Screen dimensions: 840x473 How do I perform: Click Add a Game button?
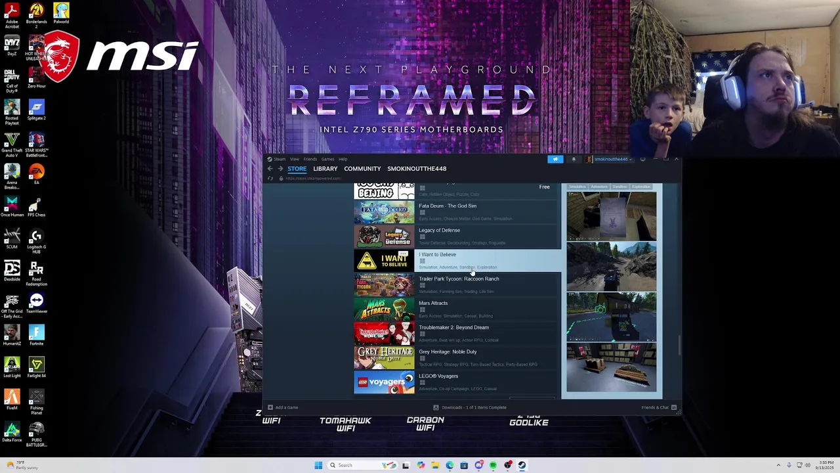(x=283, y=407)
